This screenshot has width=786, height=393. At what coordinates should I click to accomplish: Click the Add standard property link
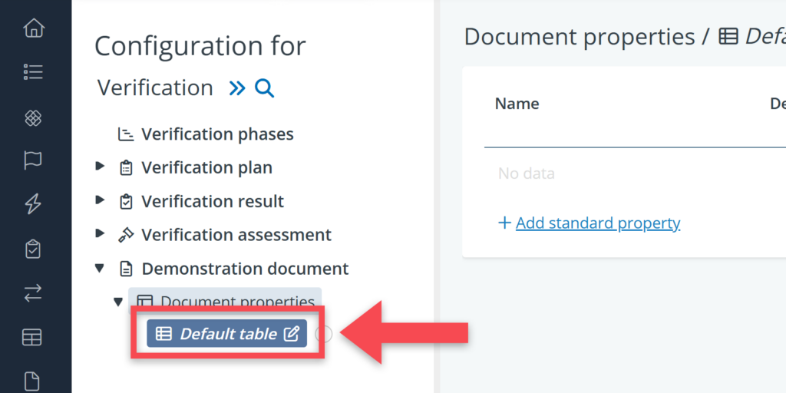point(597,223)
